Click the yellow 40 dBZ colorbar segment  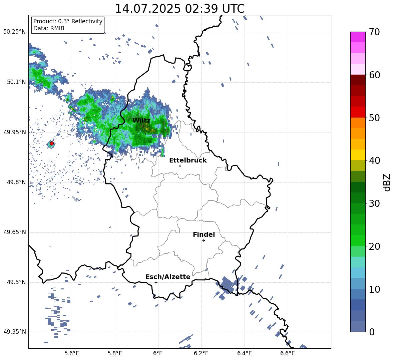[x=358, y=155]
